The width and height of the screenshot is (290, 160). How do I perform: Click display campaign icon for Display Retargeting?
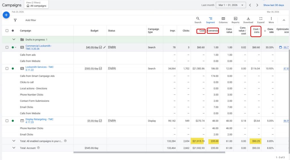coord(22,121)
